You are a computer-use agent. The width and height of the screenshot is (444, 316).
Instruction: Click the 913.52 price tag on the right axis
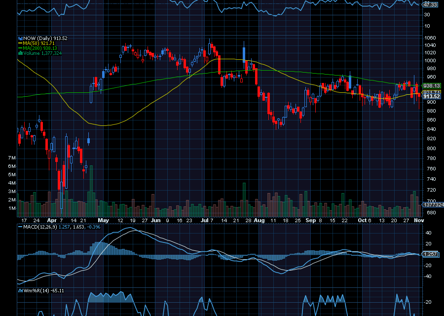431,97
